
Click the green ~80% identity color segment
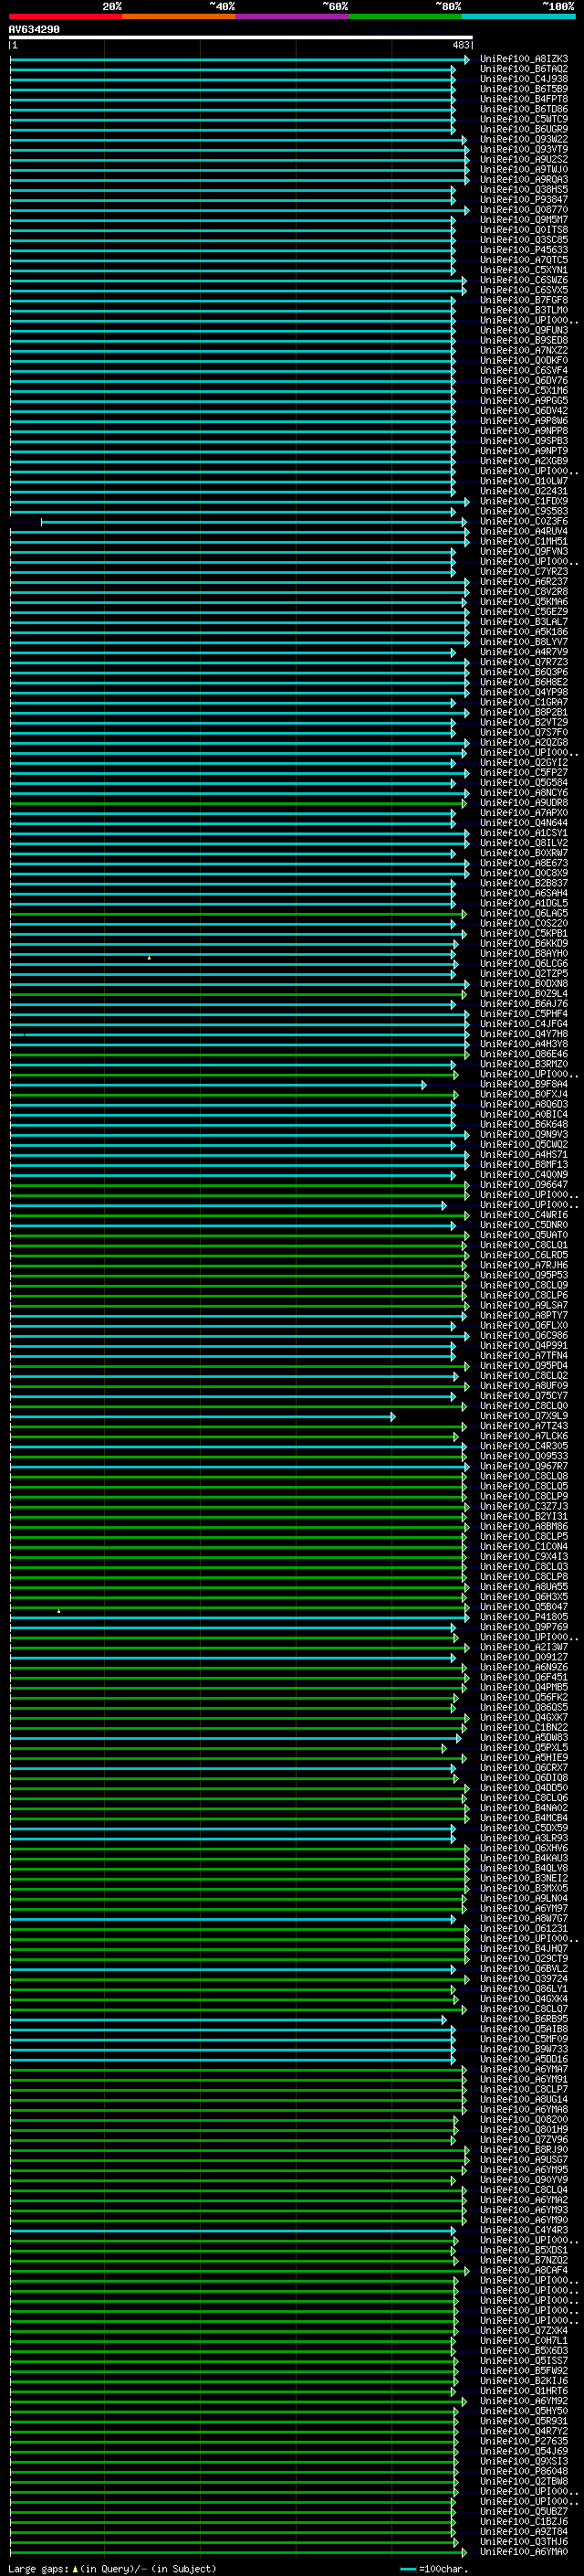tap(405, 16)
